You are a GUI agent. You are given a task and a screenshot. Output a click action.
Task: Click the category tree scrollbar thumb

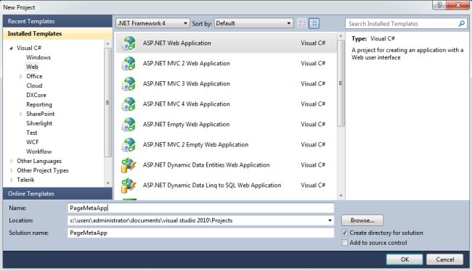pos(107,102)
